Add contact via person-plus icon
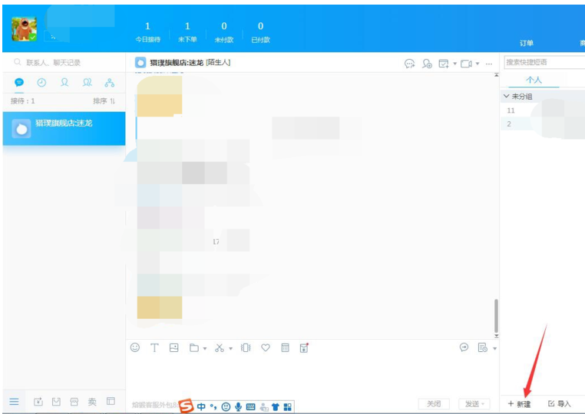 pyautogui.click(x=427, y=64)
